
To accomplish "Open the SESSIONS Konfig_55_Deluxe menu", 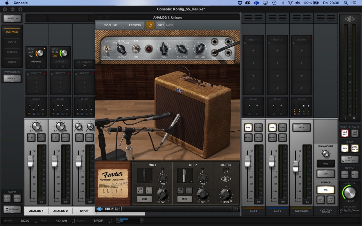I will pyautogui.click(x=350, y=210).
